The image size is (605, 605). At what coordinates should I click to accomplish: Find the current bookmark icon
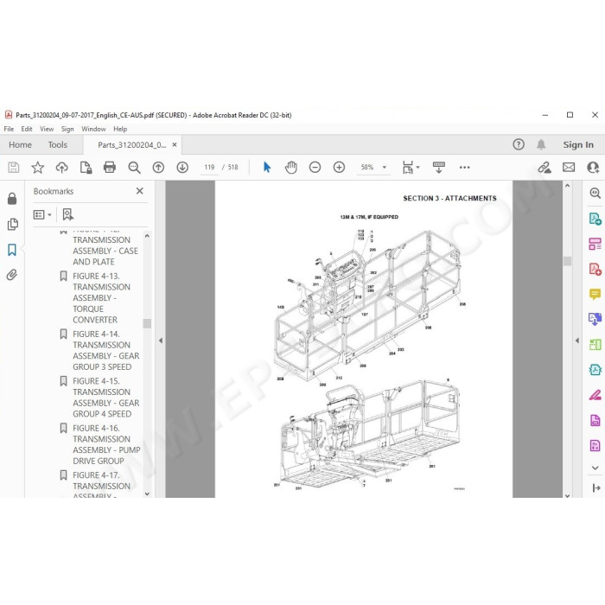coord(68,214)
